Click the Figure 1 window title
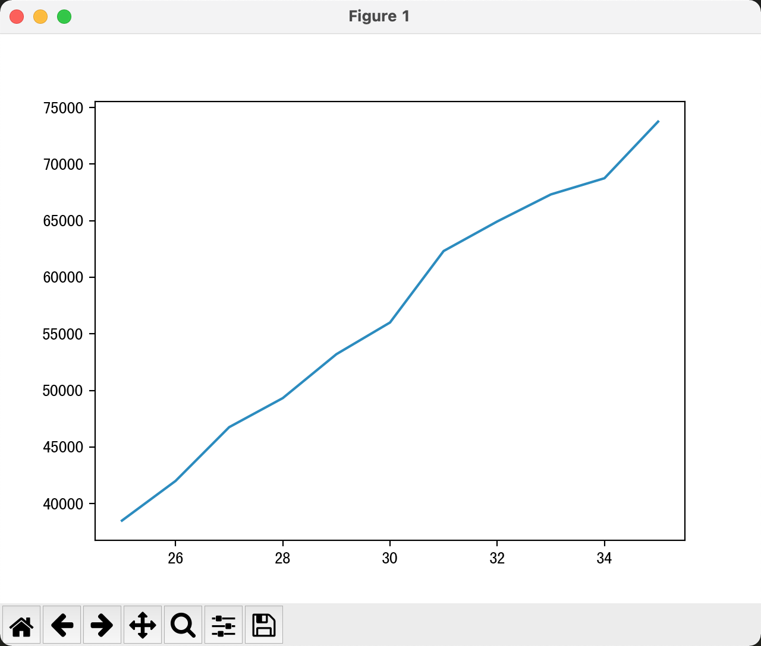 [x=379, y=16]
